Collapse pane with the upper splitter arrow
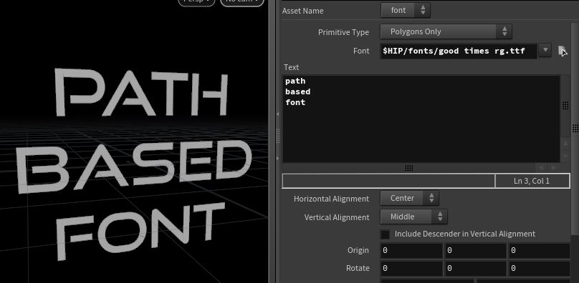The image size is (579, 283). 278,114
